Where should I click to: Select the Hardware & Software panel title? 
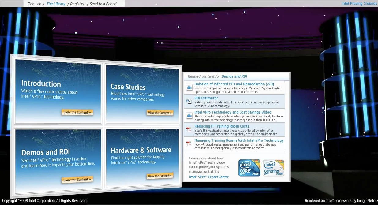tap(141, 150)
